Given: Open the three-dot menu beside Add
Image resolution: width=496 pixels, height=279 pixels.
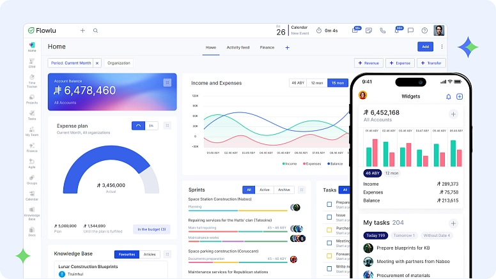Looking at the screenshot, I should click(442, 47).
